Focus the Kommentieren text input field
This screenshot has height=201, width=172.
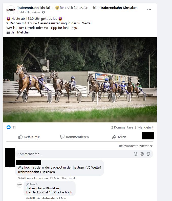74,154
